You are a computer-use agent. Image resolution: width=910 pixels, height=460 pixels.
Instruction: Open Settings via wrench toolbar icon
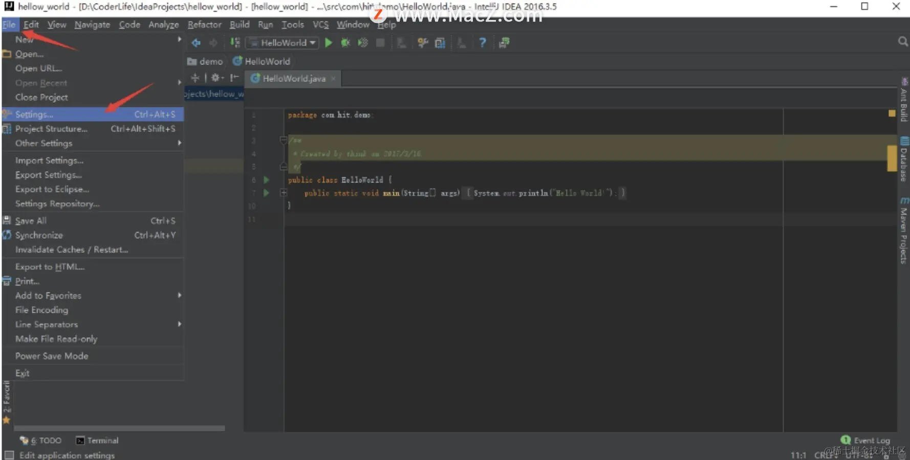tap(423, 43)
